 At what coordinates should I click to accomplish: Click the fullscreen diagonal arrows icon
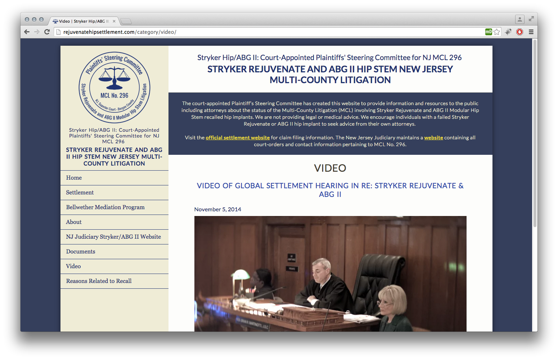pyautogui.click(x=532, y=19)
